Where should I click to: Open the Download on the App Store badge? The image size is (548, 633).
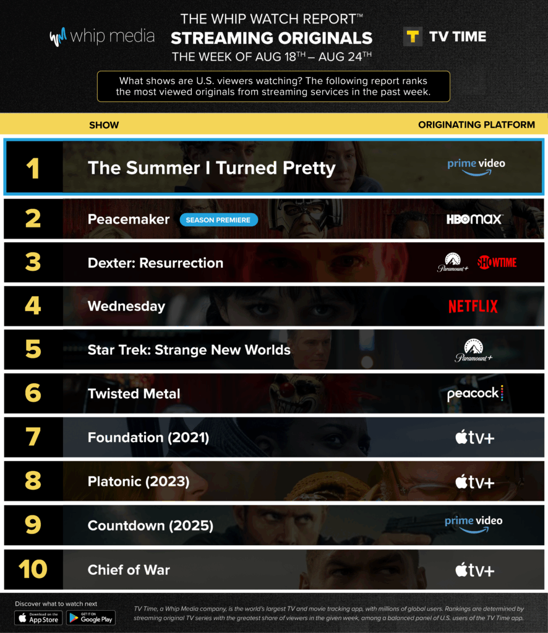pos(38,618)
